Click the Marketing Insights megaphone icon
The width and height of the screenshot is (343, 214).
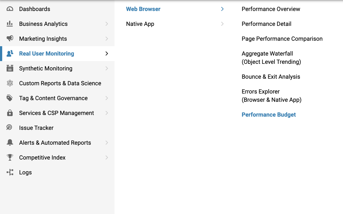point(10,39)
